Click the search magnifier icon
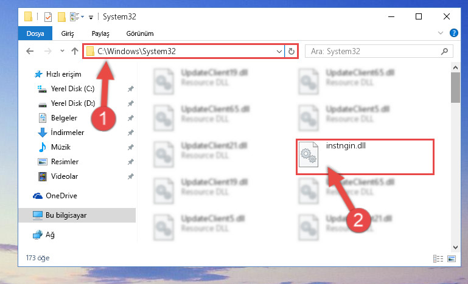This screenshot has width=468, height=284. (444, 51)
